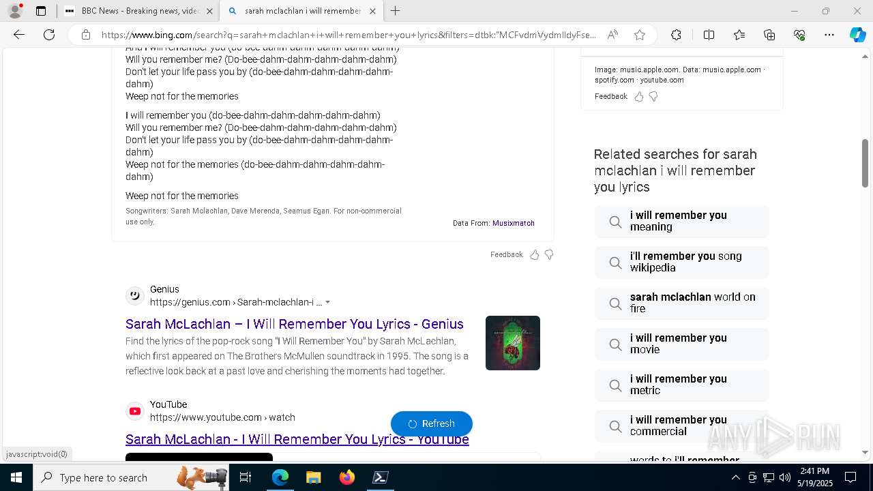Screen dimensions: 873x491
Task: Search 'i will remember you movie'
Action: click(682, 344)
